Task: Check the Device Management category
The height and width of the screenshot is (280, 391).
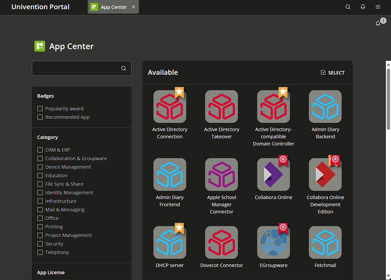Action: click(40, 167)
